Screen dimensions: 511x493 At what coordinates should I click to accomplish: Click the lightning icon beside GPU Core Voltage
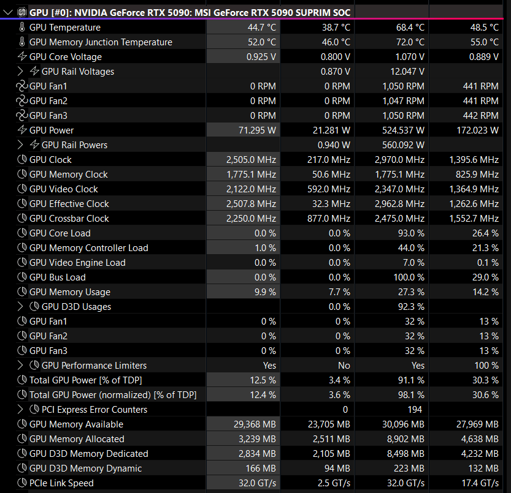pos(22,56)
